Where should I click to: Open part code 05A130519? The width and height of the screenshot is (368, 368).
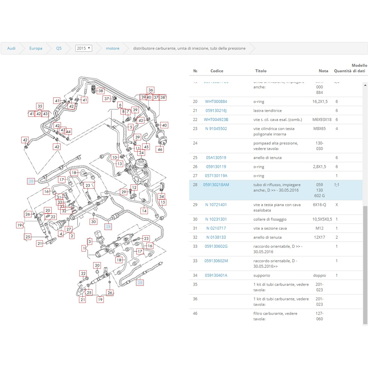pyautogui.click(x=216, y=158)
